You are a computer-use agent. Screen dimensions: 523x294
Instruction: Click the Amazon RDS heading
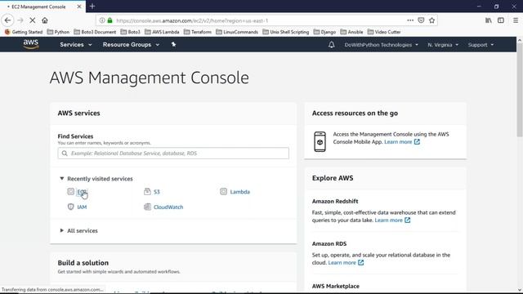(x=329, y=243)
